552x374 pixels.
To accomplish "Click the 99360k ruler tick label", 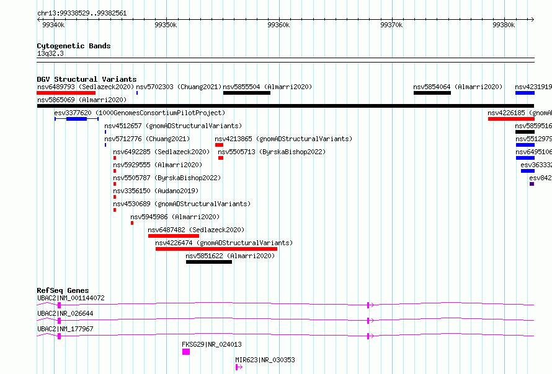I will tap(278, 25).
